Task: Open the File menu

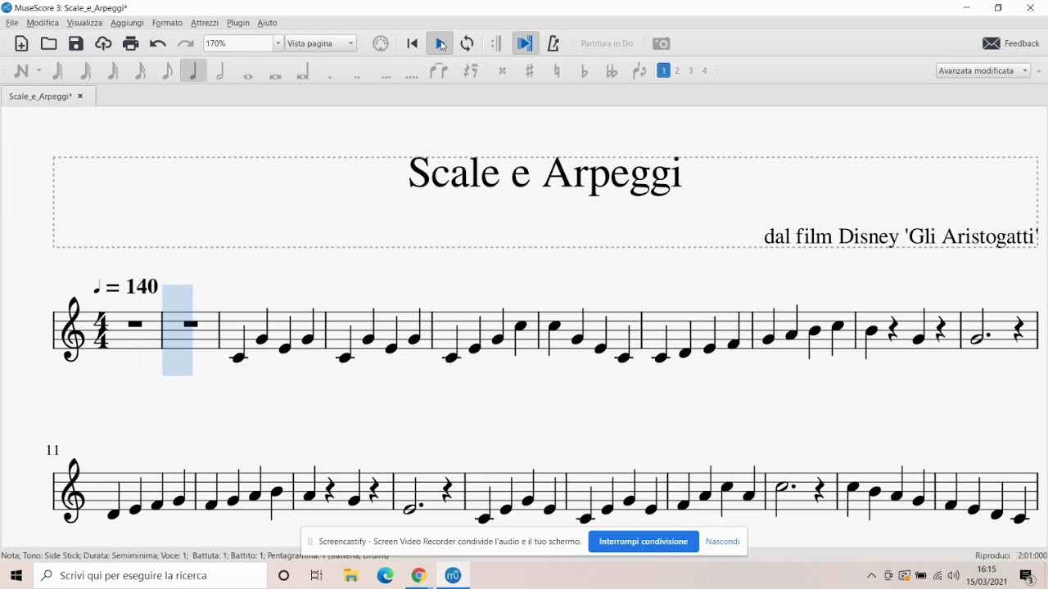Action: (x=12, y=23)
